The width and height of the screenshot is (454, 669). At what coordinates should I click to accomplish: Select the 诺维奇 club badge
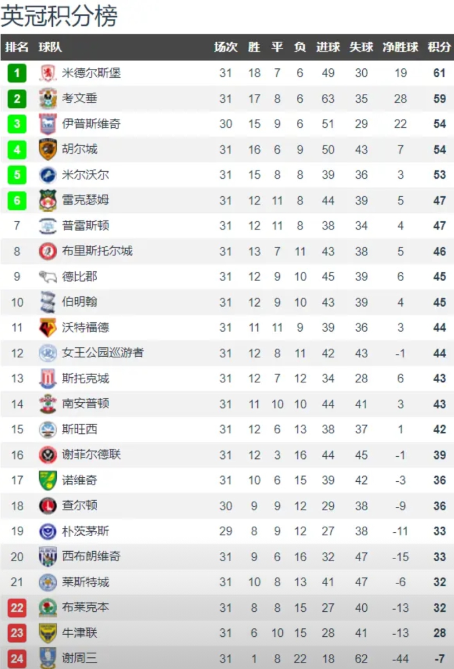coord(48,480)
